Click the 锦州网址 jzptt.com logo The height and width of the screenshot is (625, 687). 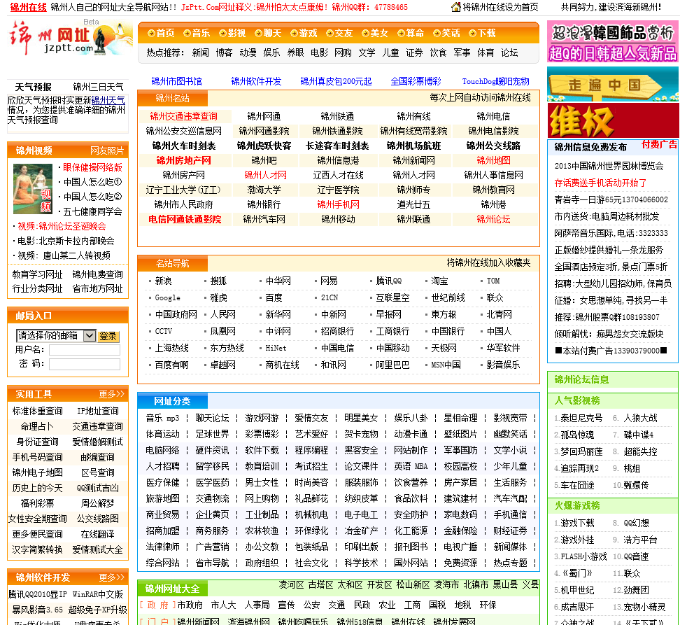tap(70, 38)
